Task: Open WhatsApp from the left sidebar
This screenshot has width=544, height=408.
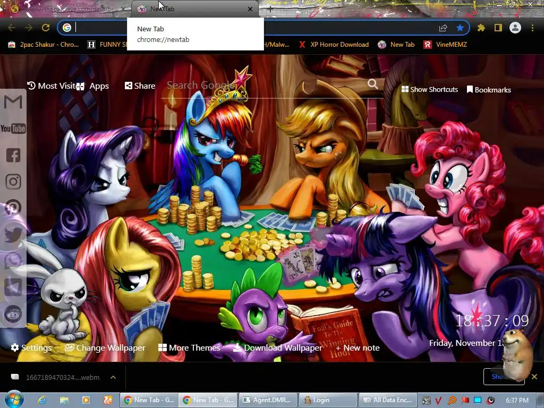Action: pyautogui.click(x=13, y=261)
